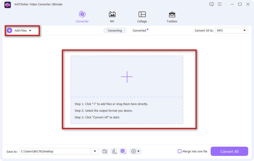Open the feedback chat icon in title bar
The image size is (254, 161).
(211, 4)
